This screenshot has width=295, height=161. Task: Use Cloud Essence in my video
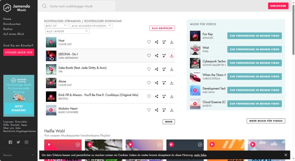[255, 104]
